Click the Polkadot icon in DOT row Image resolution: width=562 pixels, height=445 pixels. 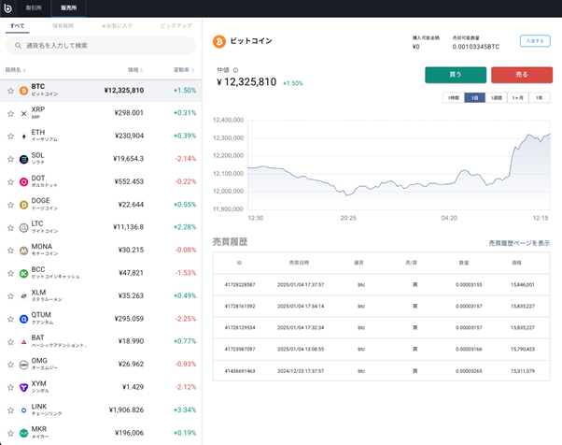pos(24,181)
